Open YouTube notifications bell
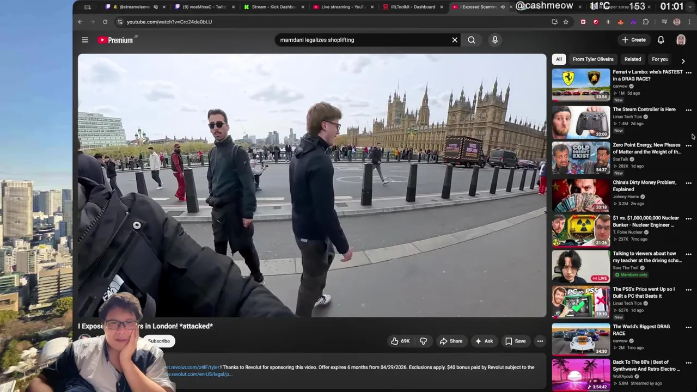 tap(661, 40)
